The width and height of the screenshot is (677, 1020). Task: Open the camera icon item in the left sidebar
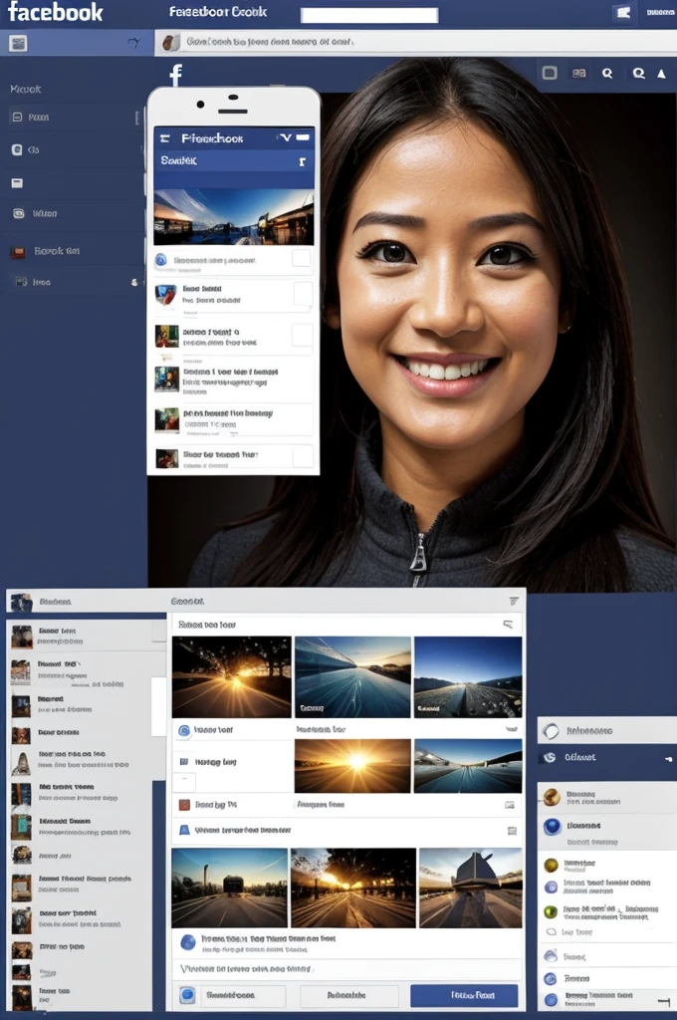35,213
